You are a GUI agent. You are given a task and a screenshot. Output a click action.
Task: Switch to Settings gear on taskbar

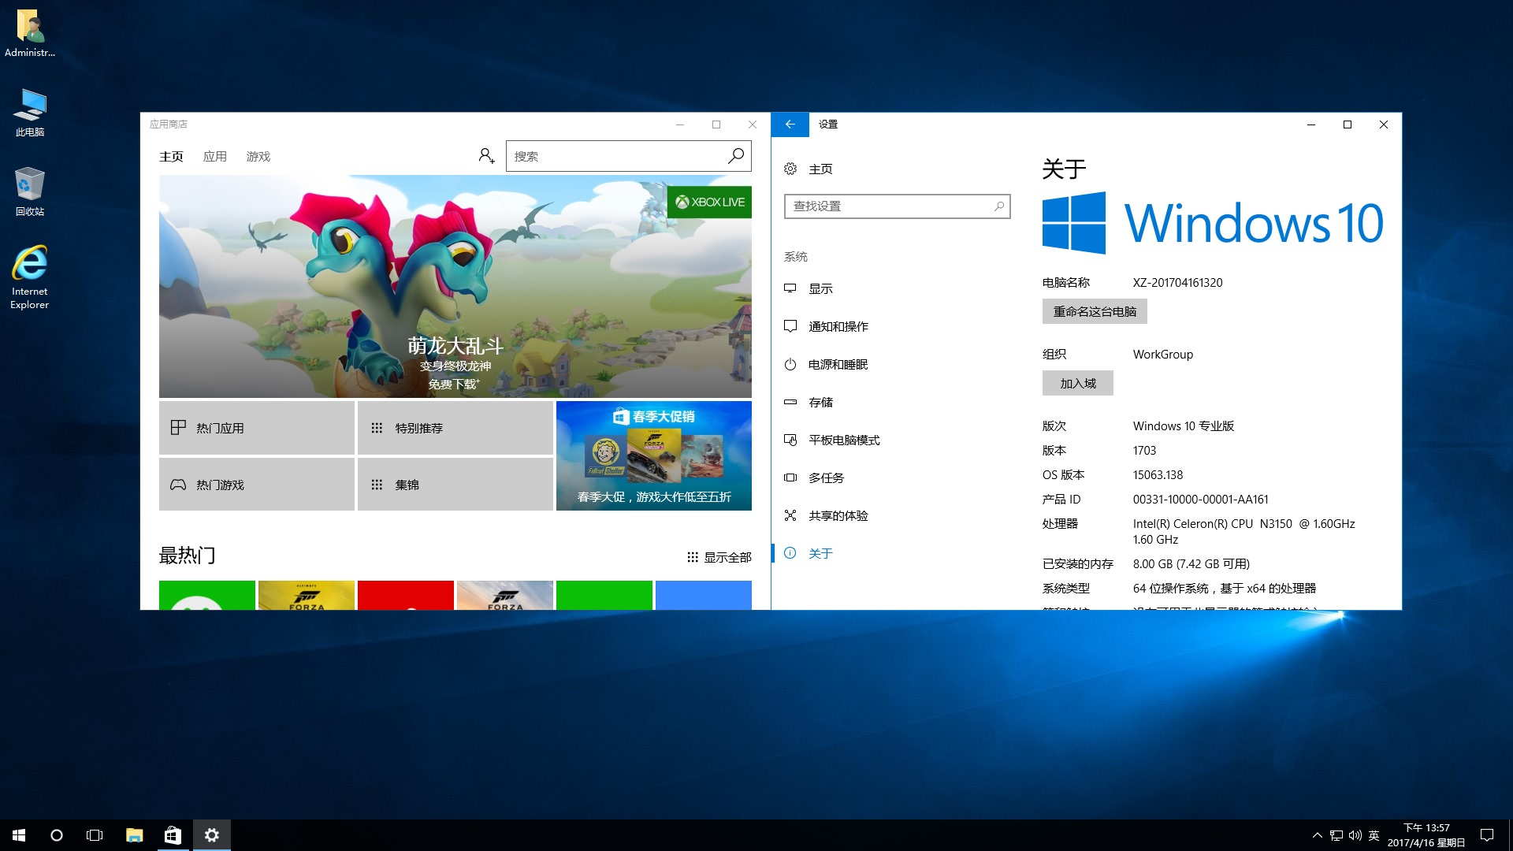[x=211, y=835]
